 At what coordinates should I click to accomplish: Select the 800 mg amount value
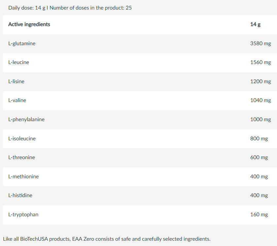(259, 139)
